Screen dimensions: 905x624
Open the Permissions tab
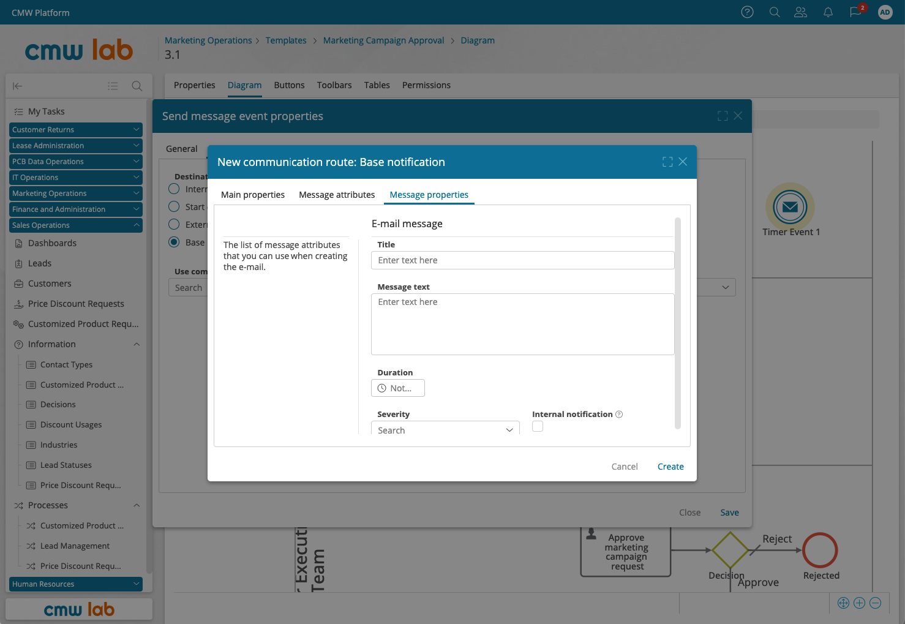tap(426, 85)
